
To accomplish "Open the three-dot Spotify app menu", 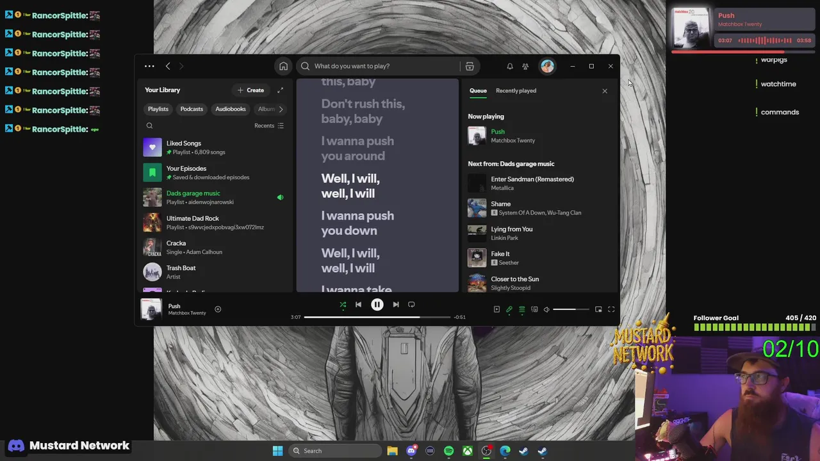I will (x=149, y=66).
